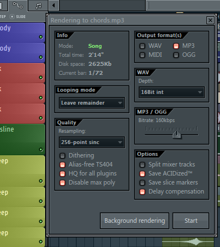Select the slide/portamento tool icon
Screen dimensions: 220x247
(17, 6)
